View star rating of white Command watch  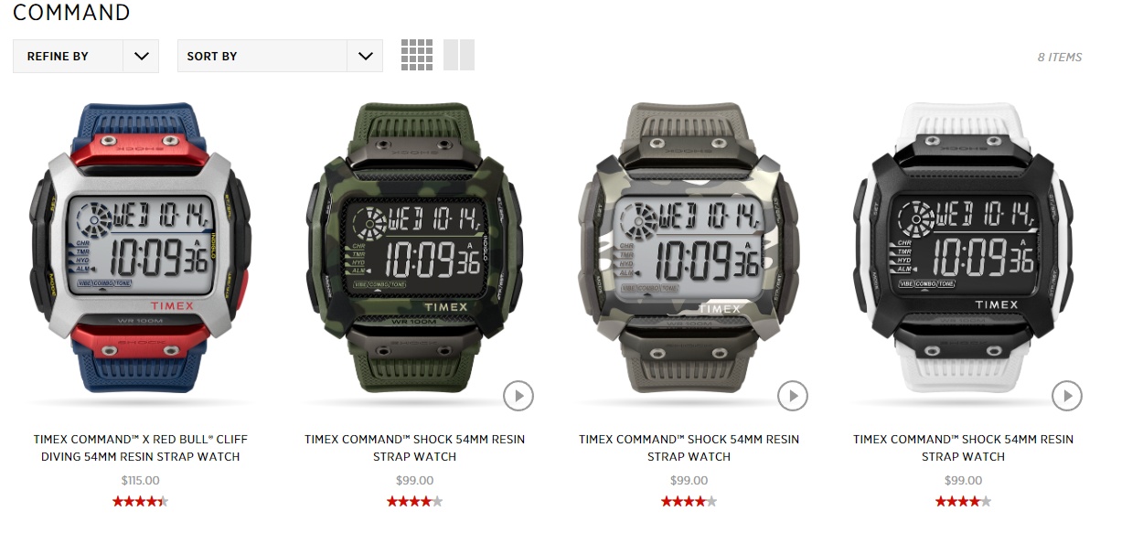coord(963,501)
